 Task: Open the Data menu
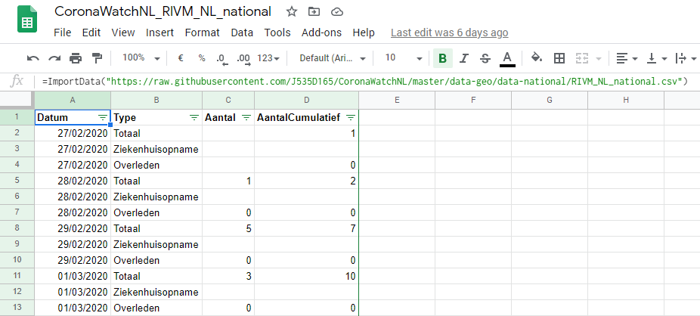(x=242, y=33)
